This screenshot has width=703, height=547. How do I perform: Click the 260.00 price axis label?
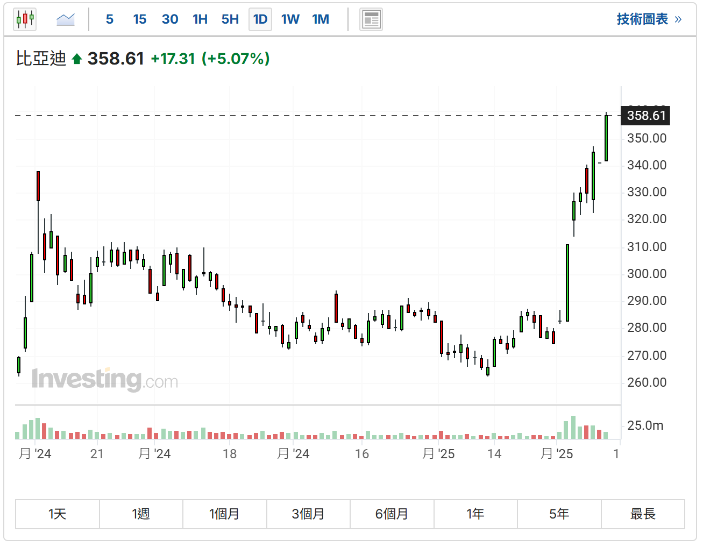pos(647,382)
